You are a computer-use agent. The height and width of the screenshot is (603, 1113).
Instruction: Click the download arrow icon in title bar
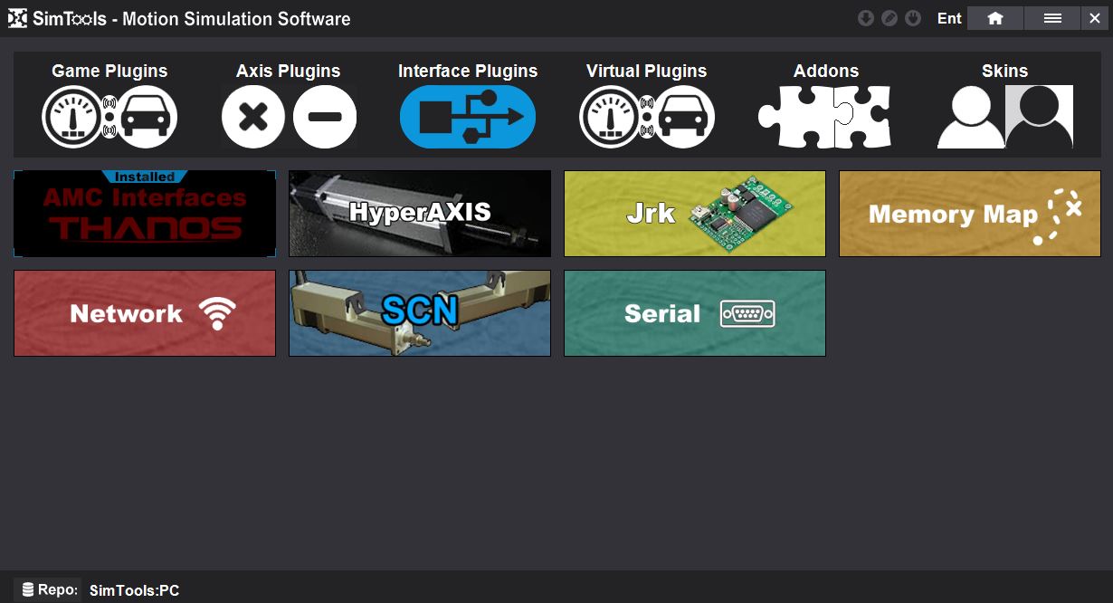pyautogui.click(x=866, y=18)
